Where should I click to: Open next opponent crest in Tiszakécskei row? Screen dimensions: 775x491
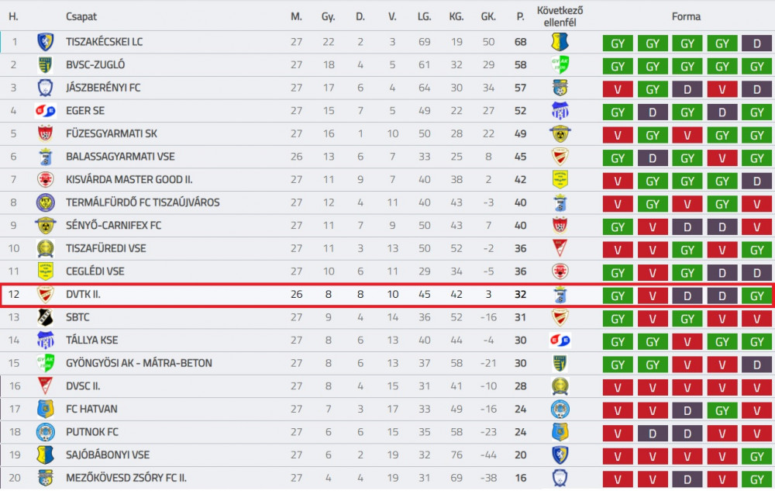pos(560,42)
